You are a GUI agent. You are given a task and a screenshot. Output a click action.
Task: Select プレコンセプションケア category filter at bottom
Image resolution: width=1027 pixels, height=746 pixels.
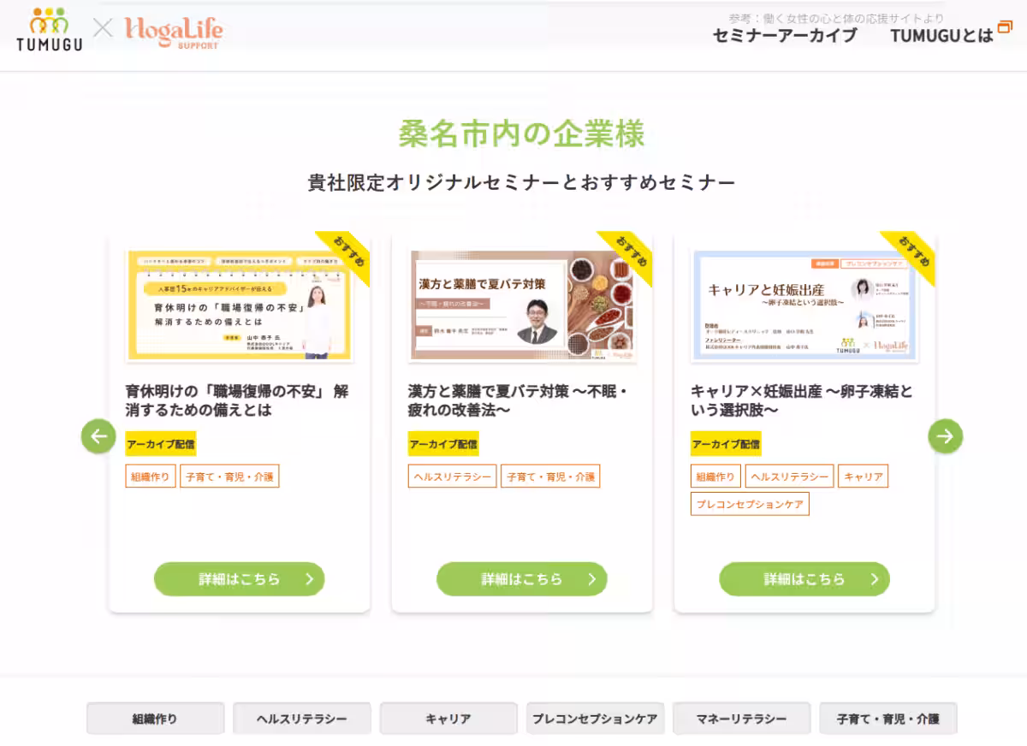coord(596,719)
